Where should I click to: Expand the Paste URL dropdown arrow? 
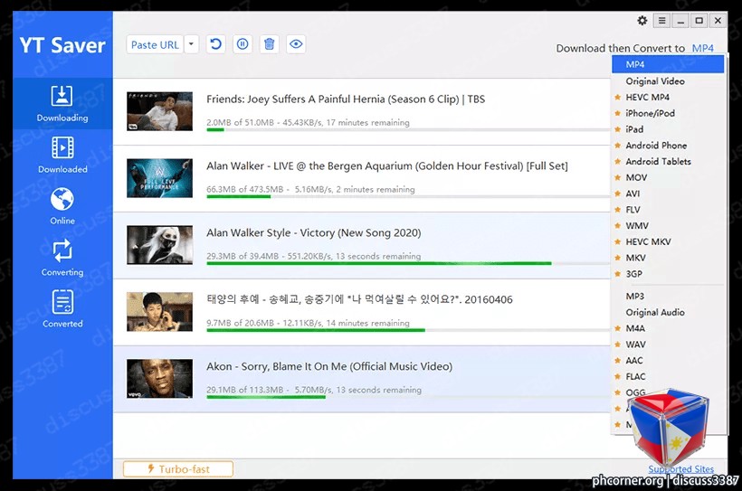coord(191,44)
